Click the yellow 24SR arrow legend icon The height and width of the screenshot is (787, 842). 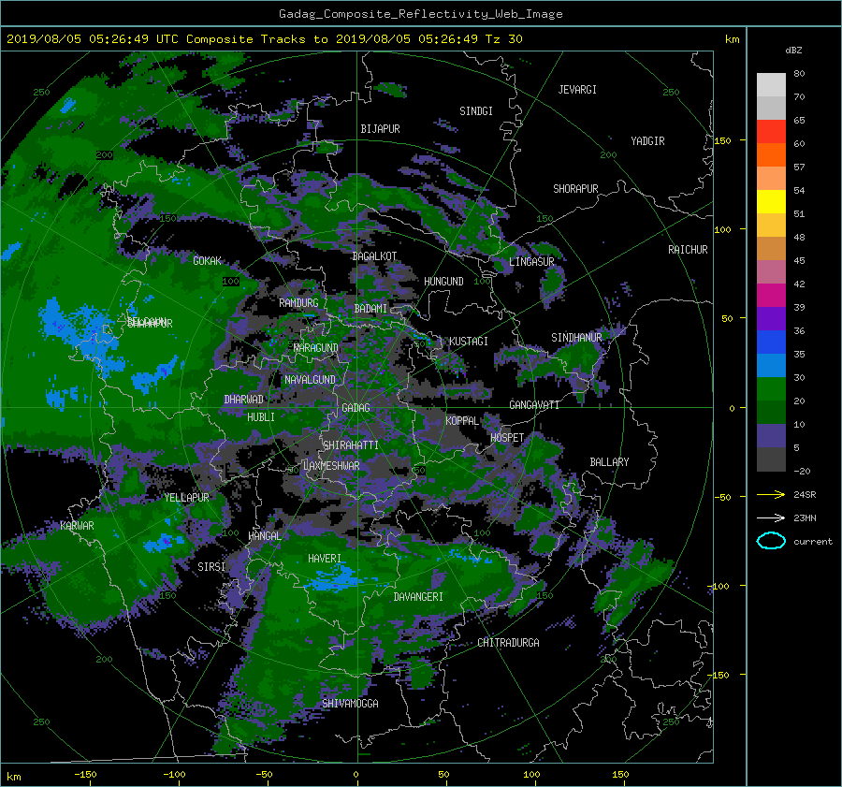(771, 494)
